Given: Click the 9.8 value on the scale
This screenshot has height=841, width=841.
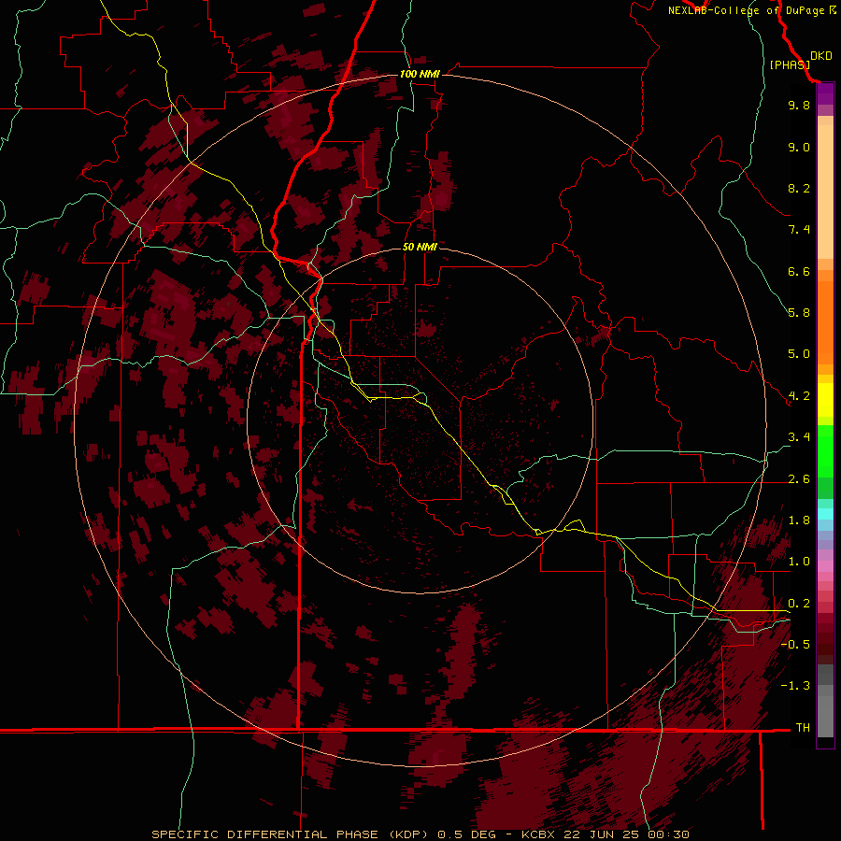Looking at the screenshot, I should pyautogui.click(x=799, y=105).
